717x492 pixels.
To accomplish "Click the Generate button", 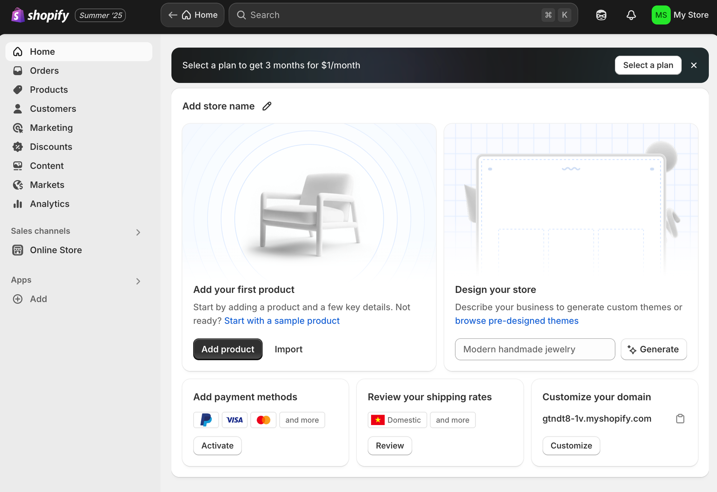I will [654, 349].
